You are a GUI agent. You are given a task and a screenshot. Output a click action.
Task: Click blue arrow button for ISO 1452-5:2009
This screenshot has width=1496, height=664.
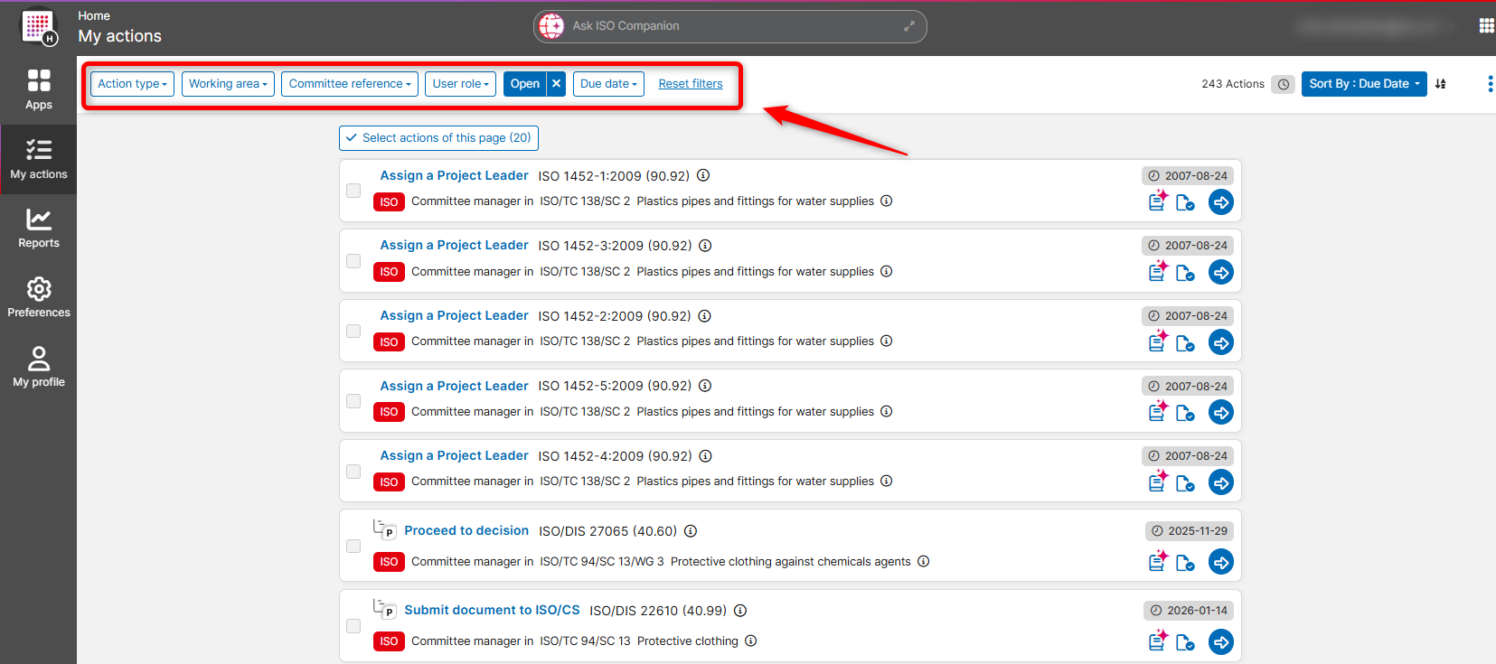(x=1221, y=412)
